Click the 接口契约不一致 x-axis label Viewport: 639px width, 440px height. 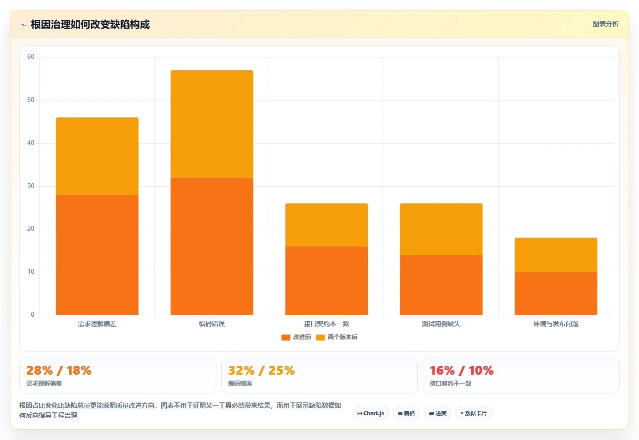click(327, 324)
